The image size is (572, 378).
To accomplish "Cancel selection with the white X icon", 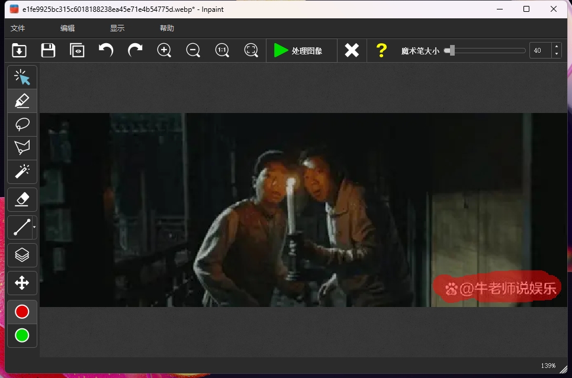I will pyautogui.click(x=352, y=50).
